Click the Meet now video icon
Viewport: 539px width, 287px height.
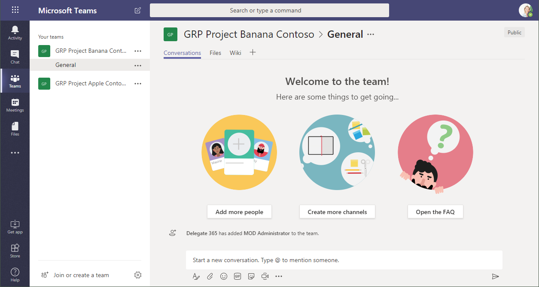pyautogui.click(x=265, y=276)
